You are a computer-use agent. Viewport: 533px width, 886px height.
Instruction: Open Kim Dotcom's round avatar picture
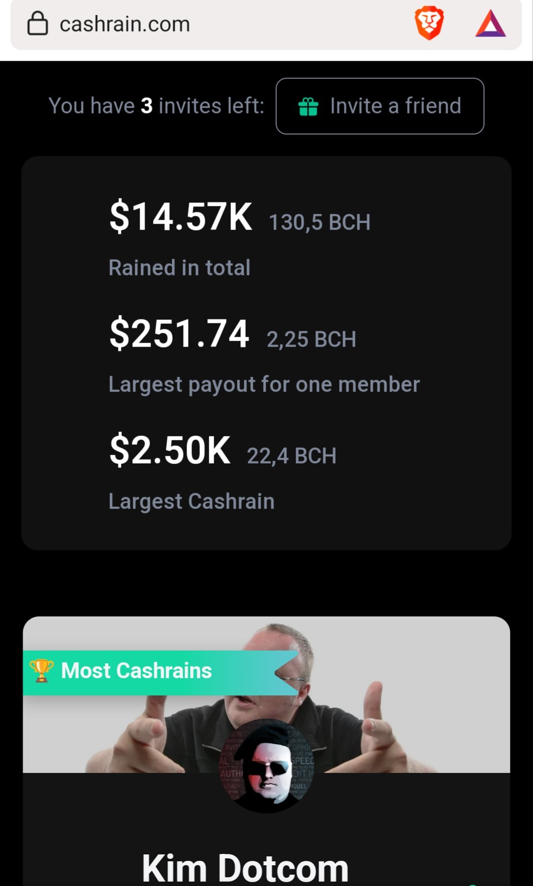click(x=266, y=766)
